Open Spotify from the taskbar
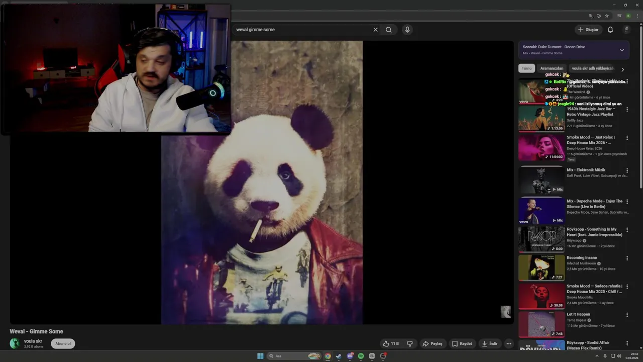Viewport: 643px width, 362px height. (x=361, y=356)
